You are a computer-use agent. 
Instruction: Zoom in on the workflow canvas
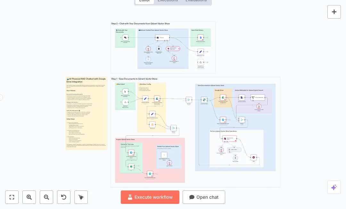tap(29, 197)
